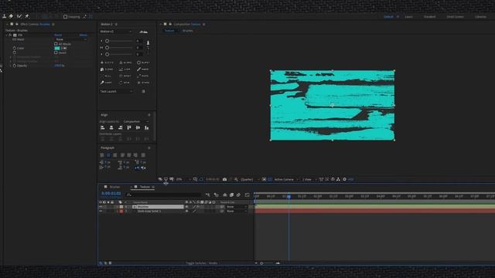Click the Motion Blend tool button
Screen dimensions: 495x278
point(125,63)
